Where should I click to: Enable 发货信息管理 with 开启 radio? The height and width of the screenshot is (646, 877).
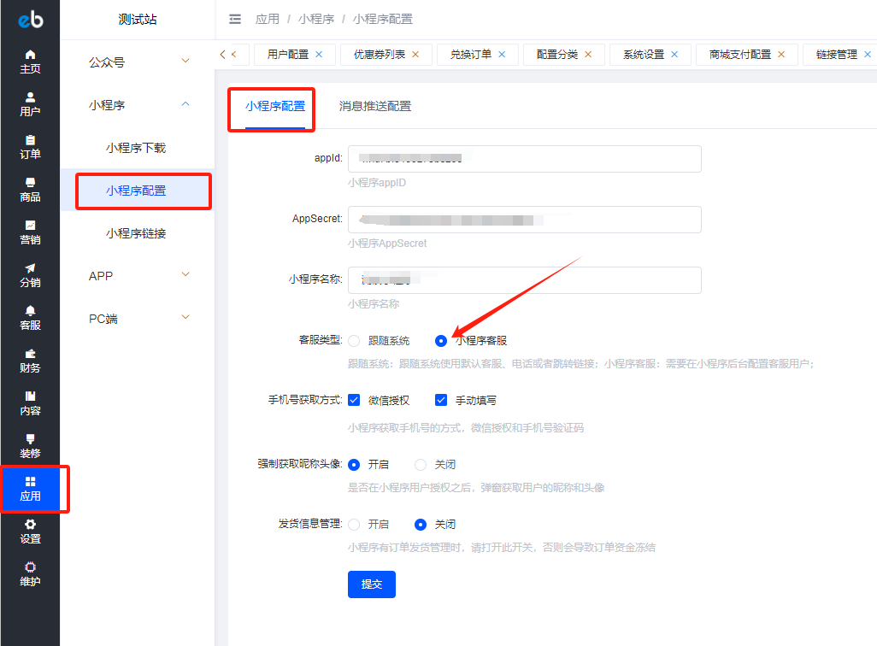point(354,525)
